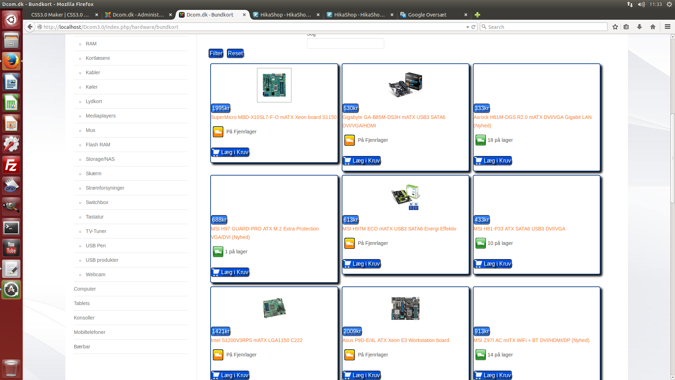Image resolution: width=675 pixels, height=380 pixels.
Task: Switch to the Google Oversæt tab
Action: [427, 15]
